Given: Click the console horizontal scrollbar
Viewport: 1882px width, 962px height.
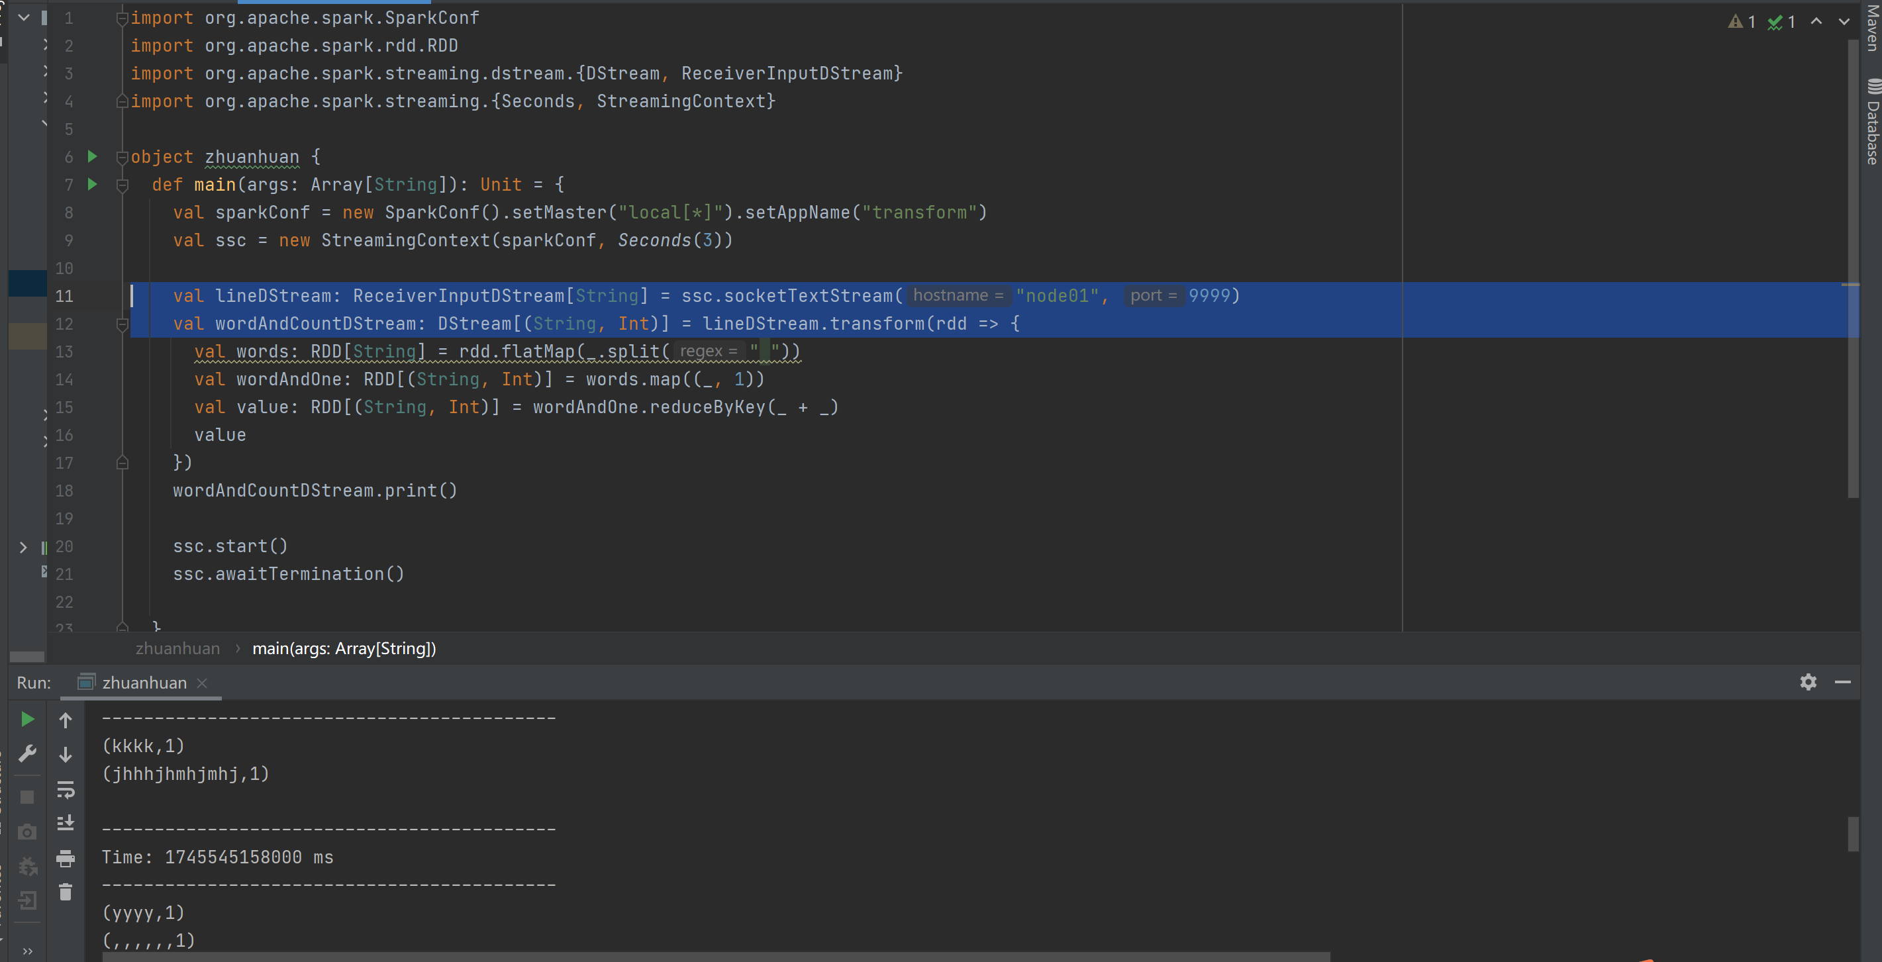Looking at the screenshot, I should click(x=716, y=956).
